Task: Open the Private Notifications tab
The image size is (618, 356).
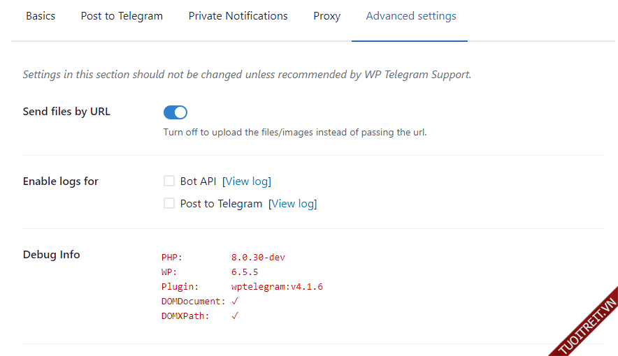Action: coord(238,16)
